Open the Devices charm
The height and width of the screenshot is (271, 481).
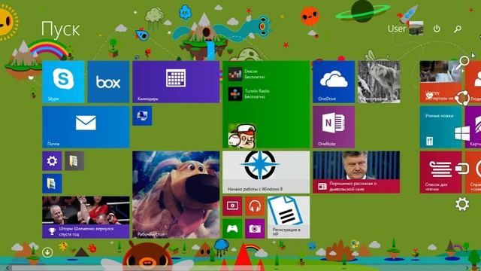(462, 169)
